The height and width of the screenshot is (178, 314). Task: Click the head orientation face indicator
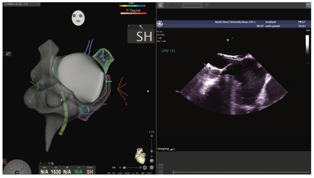(78, 18)
